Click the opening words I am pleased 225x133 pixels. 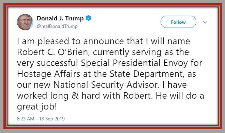pyautogui.click(x=43, y=41)
